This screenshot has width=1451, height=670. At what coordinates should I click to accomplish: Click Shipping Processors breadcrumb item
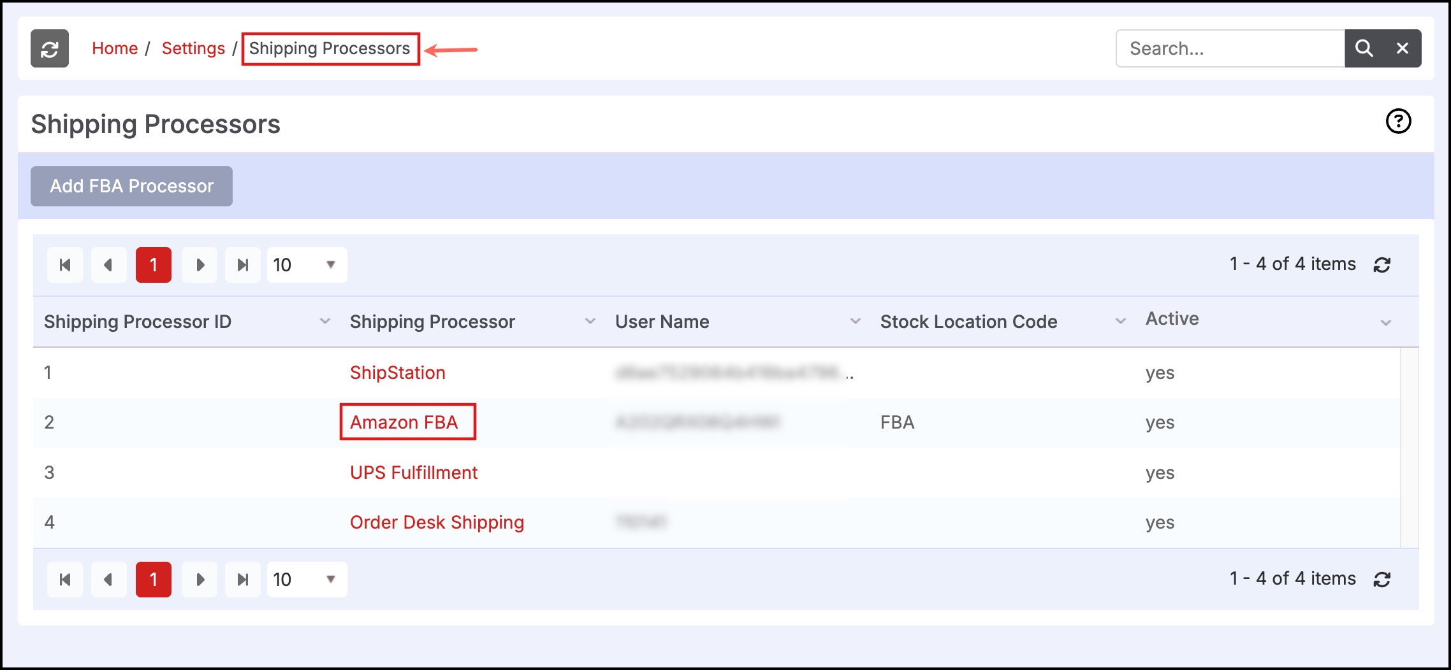330,48
